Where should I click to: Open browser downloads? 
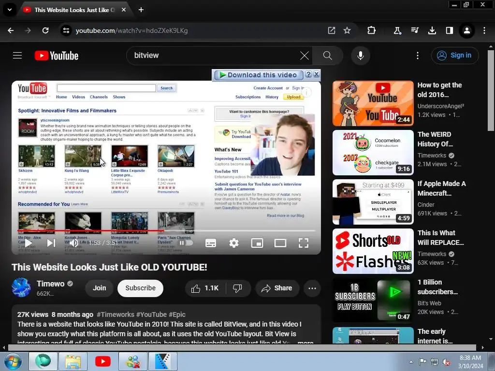[432, 30]
